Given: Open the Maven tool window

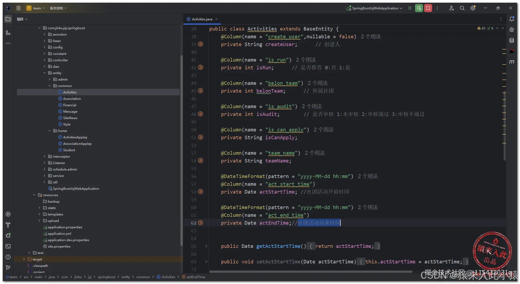Looking at the screenshot, I should click(x=512, y=62).
